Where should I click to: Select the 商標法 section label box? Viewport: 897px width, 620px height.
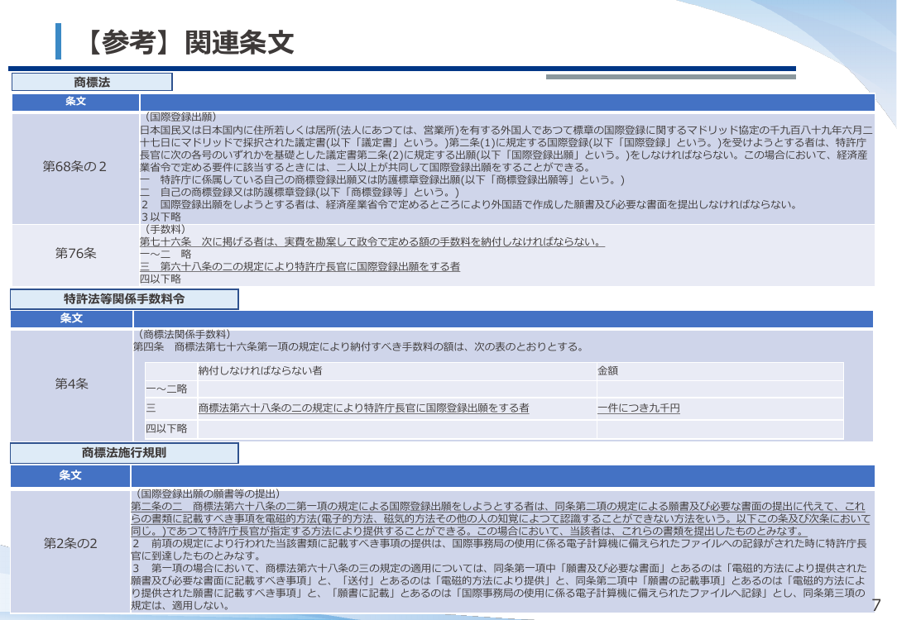click(92, 82)
